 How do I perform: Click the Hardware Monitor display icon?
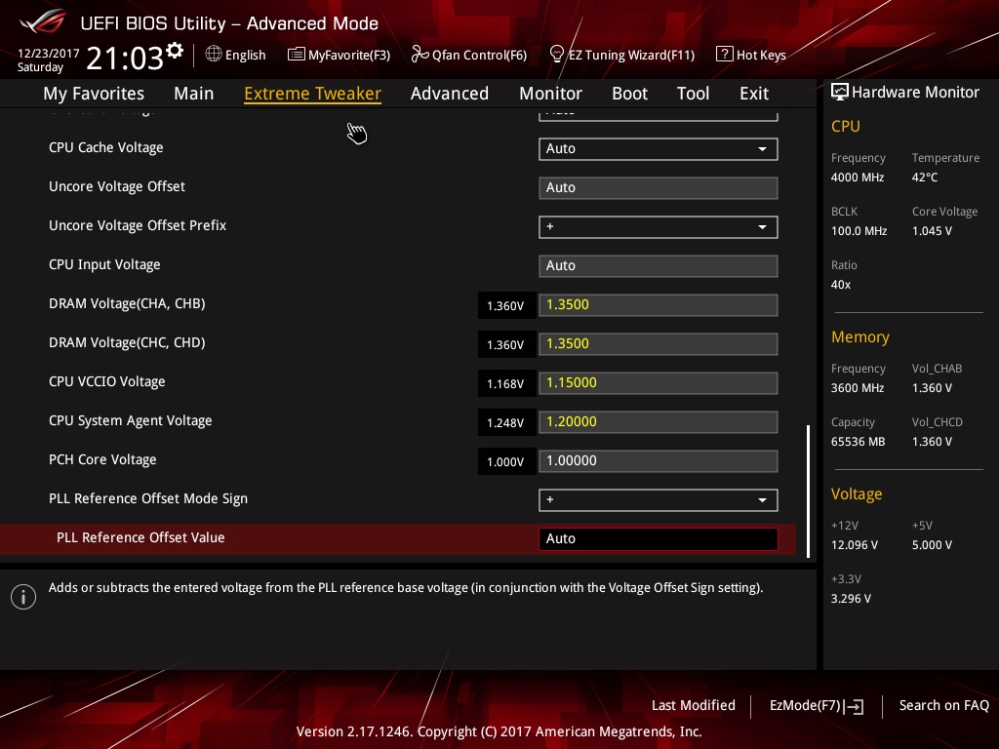[x=840, y=93]
